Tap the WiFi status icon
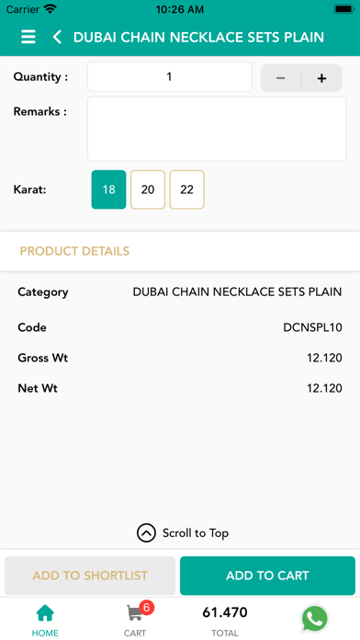360x640 pixels. click(51, 9)
